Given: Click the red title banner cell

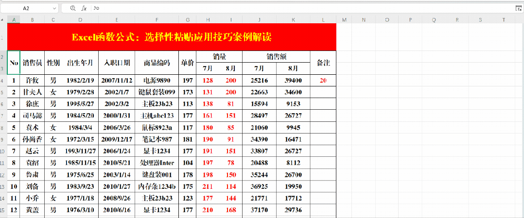Looking at the screenshot, I should (172, 37).
